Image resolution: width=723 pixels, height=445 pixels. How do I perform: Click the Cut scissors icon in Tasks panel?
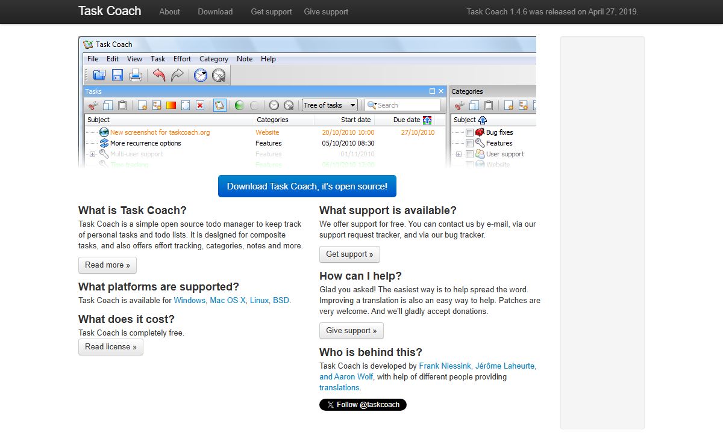point(93,105)
